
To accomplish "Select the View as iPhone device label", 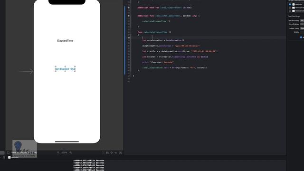I will pyautogui.click(x=24, y=152).
